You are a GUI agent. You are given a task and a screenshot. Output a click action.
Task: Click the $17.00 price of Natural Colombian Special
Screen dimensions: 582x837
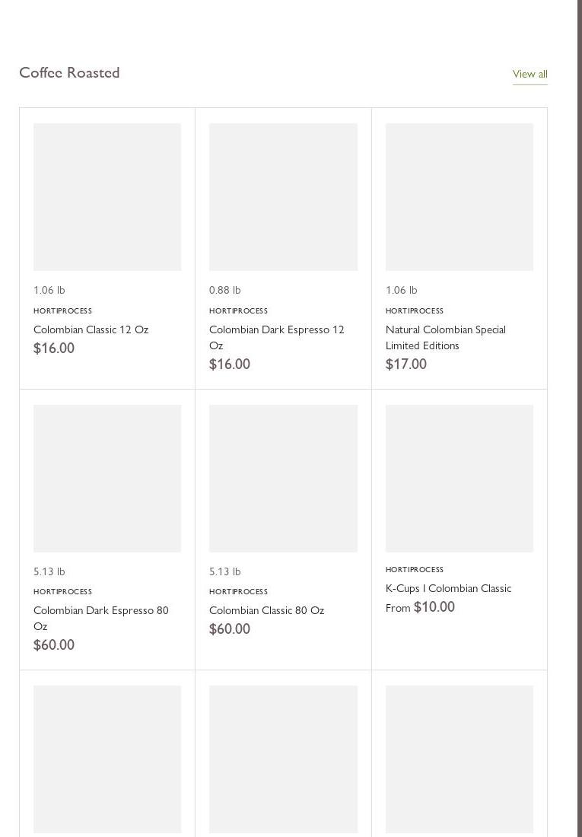tap(405, 364)
